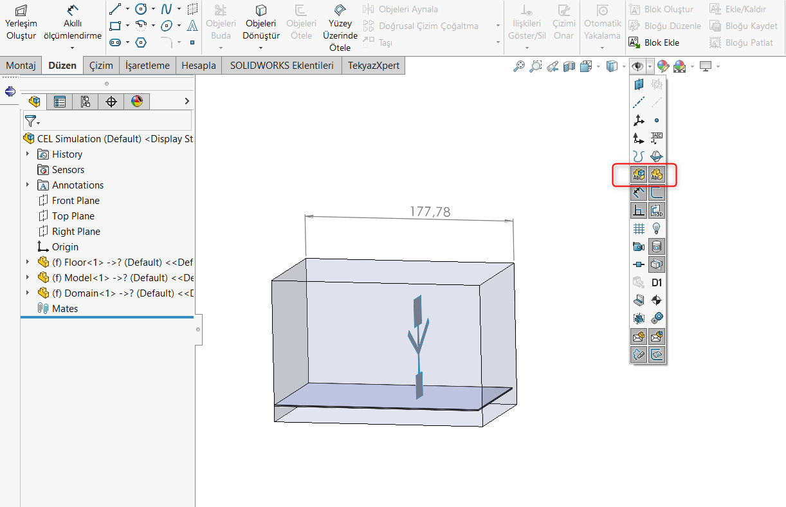
Task: Switch to the TekyazXpert tab
Action: (374, 66)
